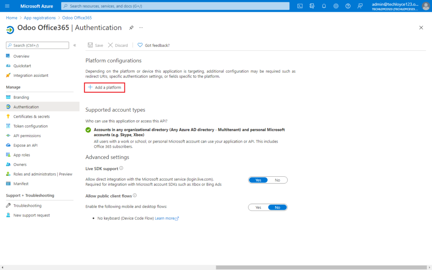The image size is (432, 270).
Task: Click the user account avatar
Action: [x=426, y=6]
